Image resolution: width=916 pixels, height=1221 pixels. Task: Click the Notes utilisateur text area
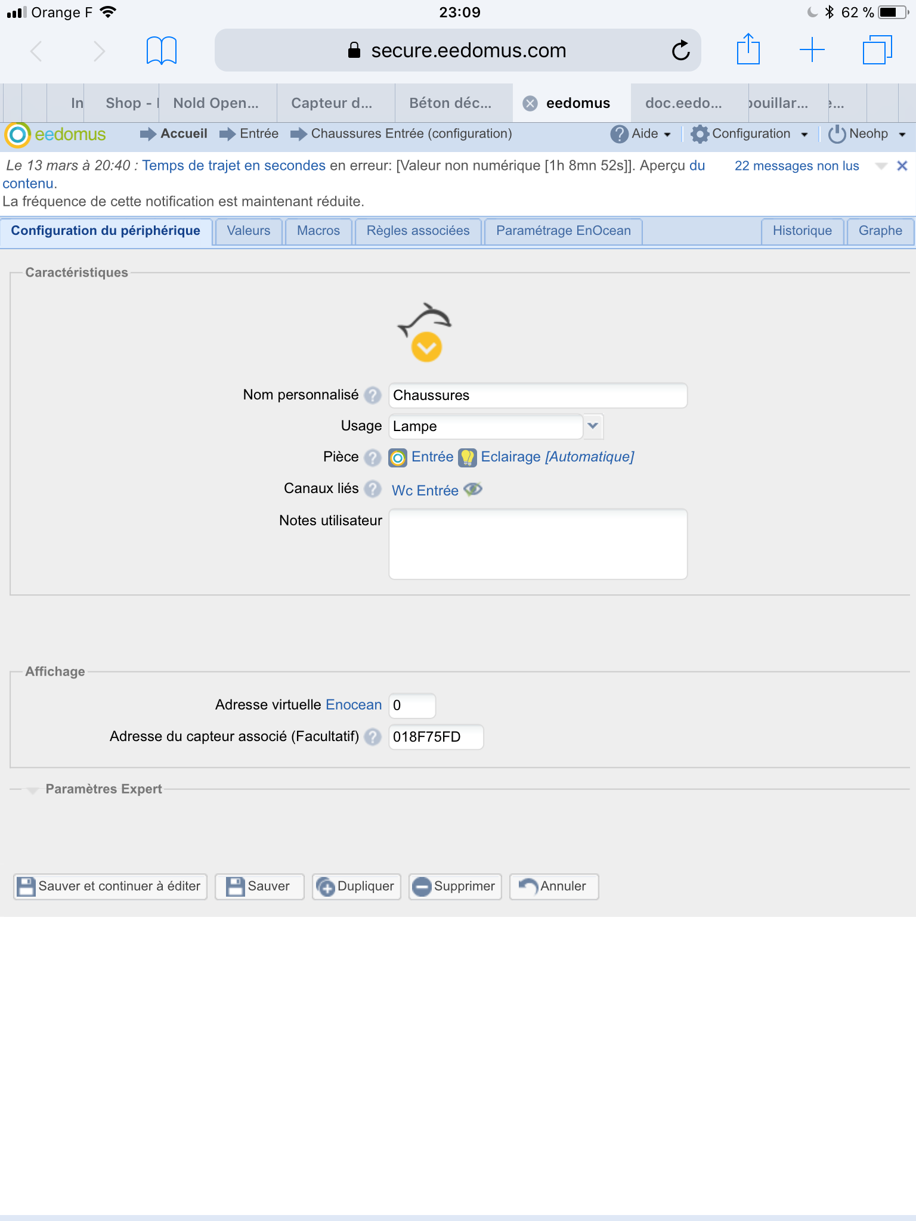(538, 544)
